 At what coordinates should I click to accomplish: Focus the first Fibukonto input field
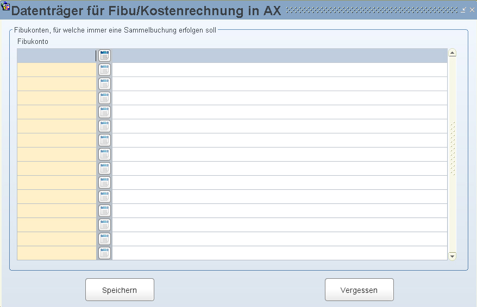click(57, 55)
